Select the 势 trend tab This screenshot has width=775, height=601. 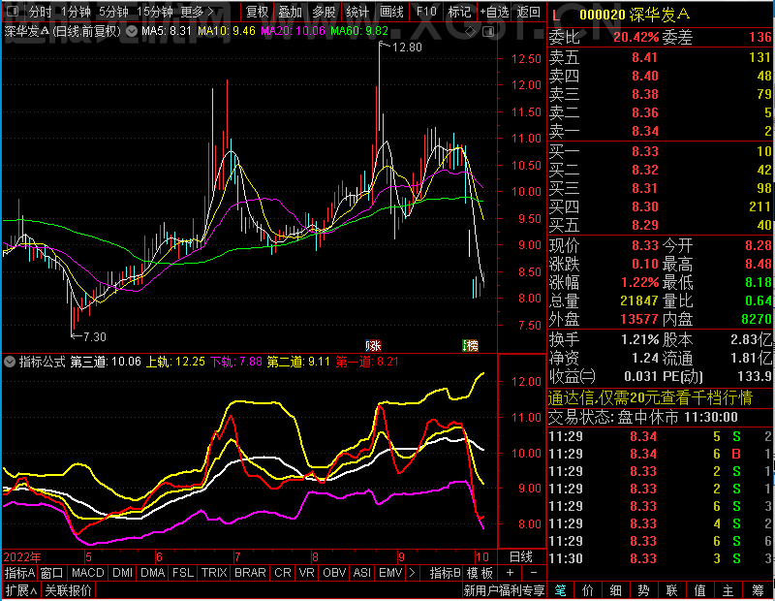point(643,590)
